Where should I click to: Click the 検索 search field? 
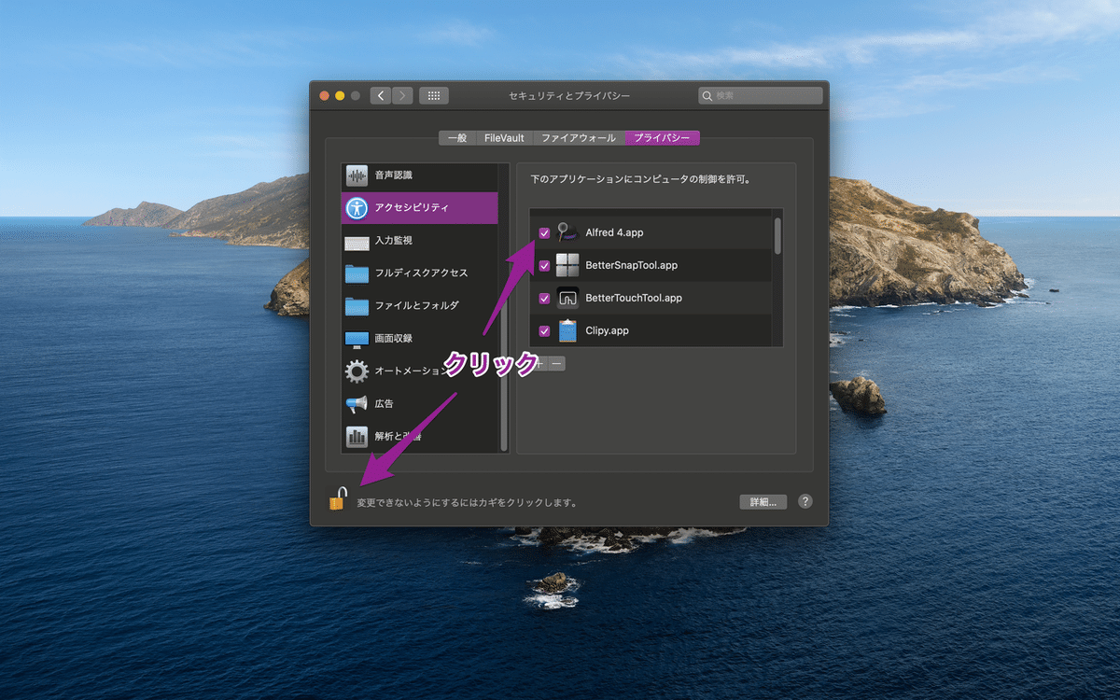pos(761,95)
